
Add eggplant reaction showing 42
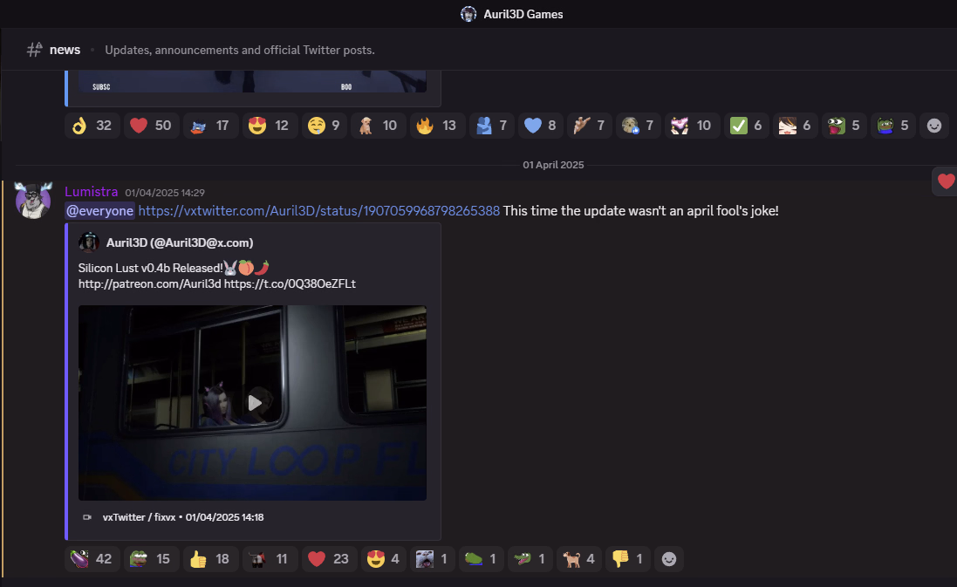pyautogui.click(x=92, y=559)
